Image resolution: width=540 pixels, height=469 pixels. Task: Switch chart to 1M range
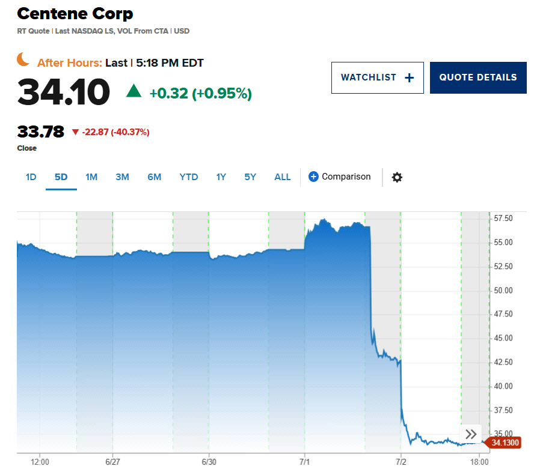click(91, 177)
